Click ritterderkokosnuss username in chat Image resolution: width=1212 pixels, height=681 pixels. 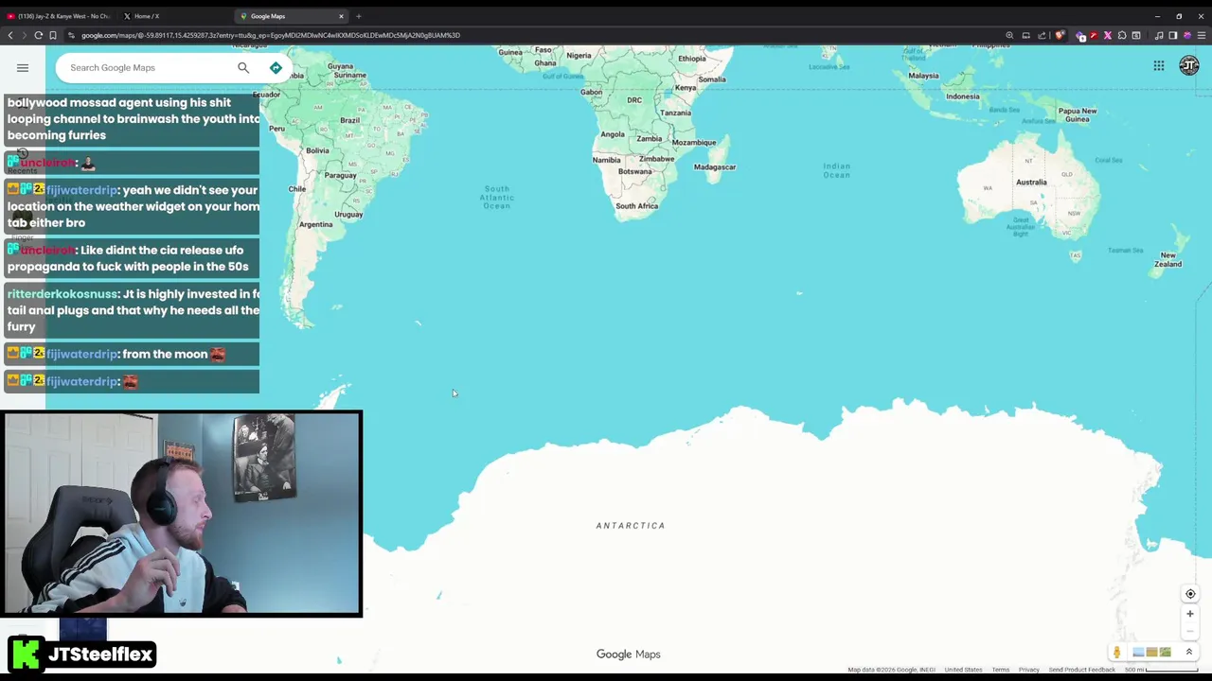(x=62, y=294)
